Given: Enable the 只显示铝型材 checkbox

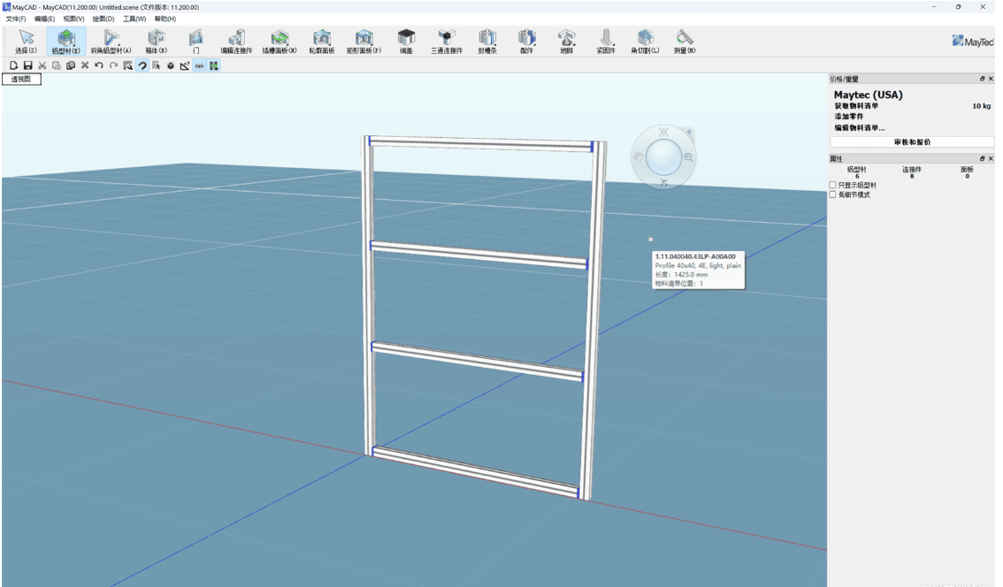Looking at the screenshot, I should click(x=831, y=185).
